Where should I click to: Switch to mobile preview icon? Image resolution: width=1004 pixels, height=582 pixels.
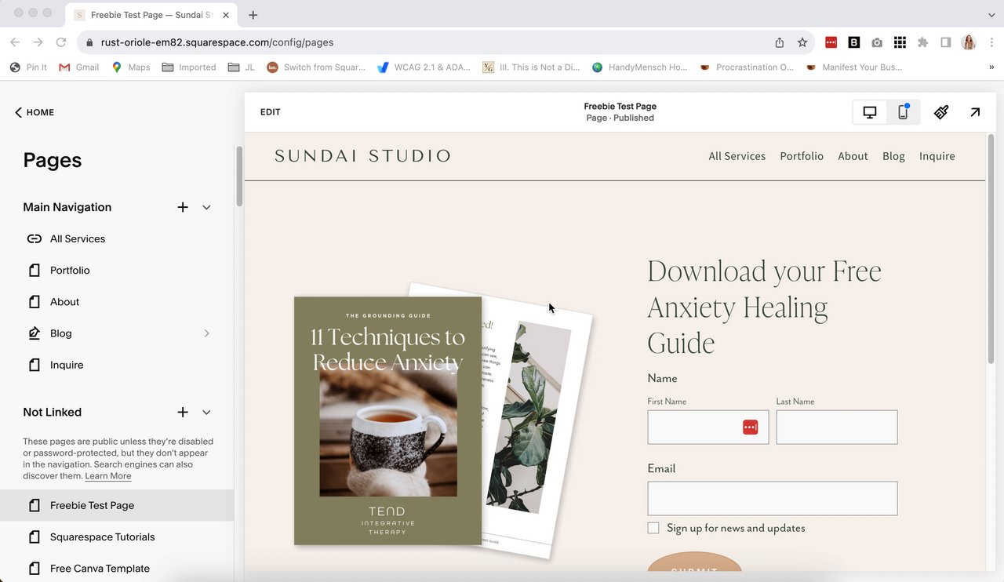pos(903,112)
